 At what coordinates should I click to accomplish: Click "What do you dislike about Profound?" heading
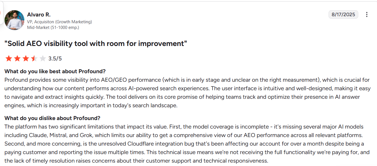coord(52,118)
